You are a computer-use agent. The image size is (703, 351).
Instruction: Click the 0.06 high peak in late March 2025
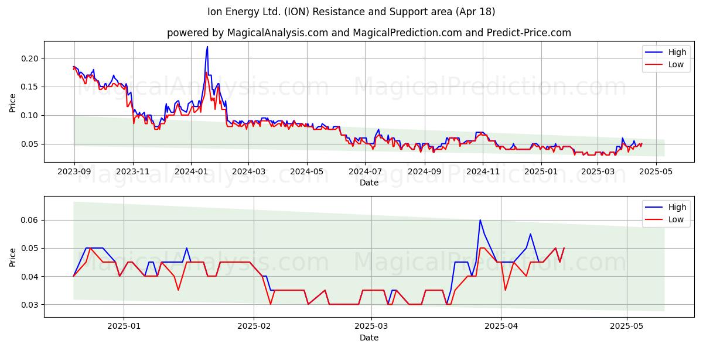[x=480, y=221]
